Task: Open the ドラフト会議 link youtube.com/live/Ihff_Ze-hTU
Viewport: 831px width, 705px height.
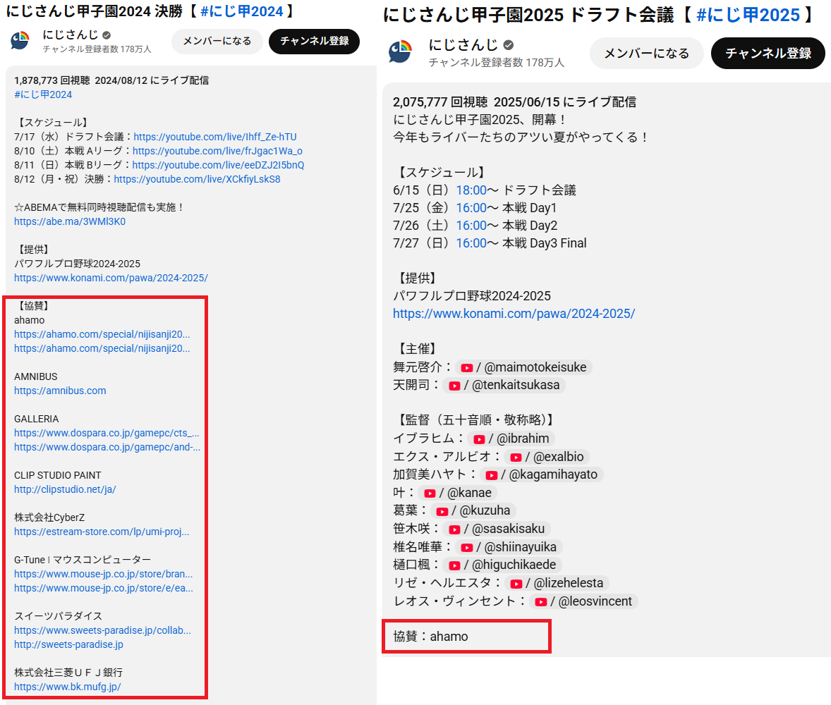Action: (x=215, y=137)
